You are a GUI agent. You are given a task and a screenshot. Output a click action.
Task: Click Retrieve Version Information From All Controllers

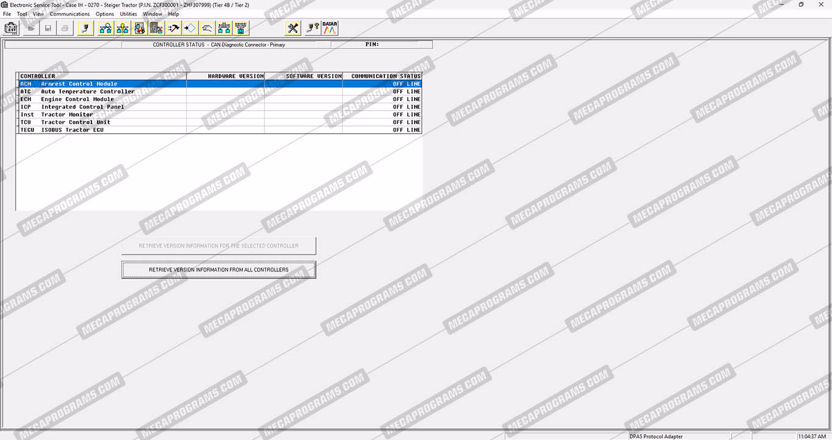[219, 270]
